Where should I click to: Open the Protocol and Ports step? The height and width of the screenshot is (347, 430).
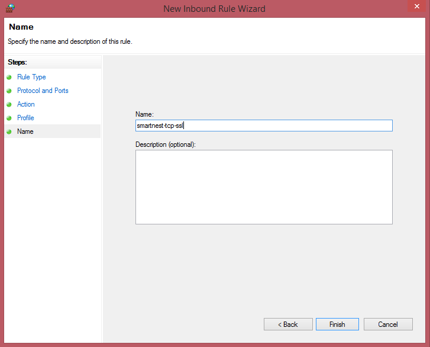(43, 91)
